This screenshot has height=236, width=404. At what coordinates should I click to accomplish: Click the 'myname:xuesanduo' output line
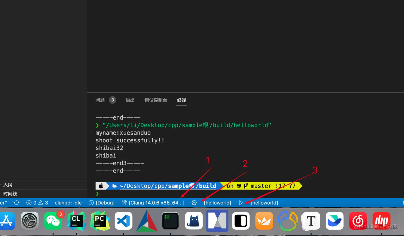(x=123, y=133)
